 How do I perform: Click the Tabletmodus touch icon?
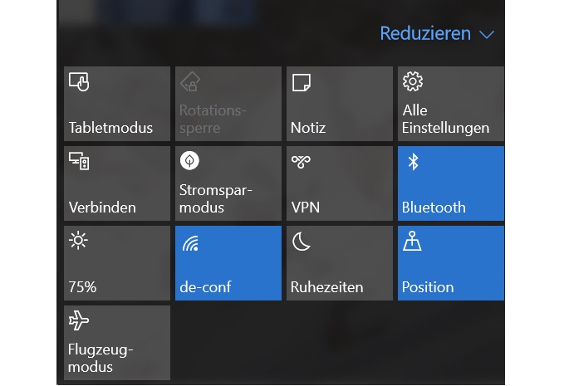tap(79, 81)
